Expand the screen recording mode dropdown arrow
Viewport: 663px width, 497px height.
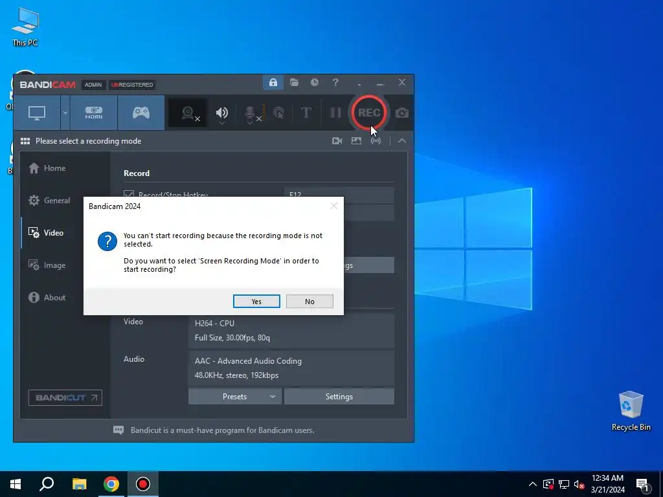tap(65, 113)
